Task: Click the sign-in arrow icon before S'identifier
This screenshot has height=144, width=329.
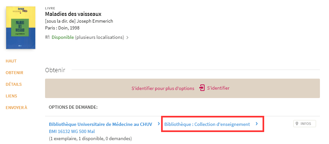Action: coord(202,88)
